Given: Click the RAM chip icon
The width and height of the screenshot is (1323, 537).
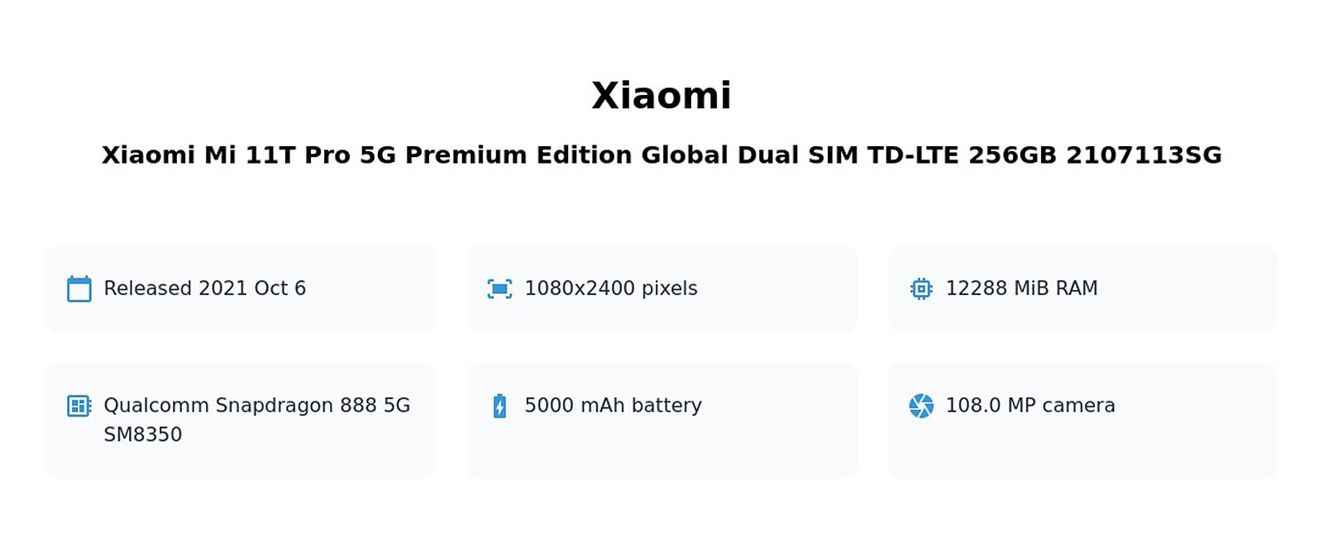Looking at the screenshot, I should coord(921,289).
